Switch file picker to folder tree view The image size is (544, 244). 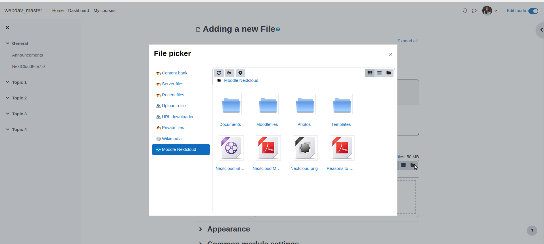[389, 73]
